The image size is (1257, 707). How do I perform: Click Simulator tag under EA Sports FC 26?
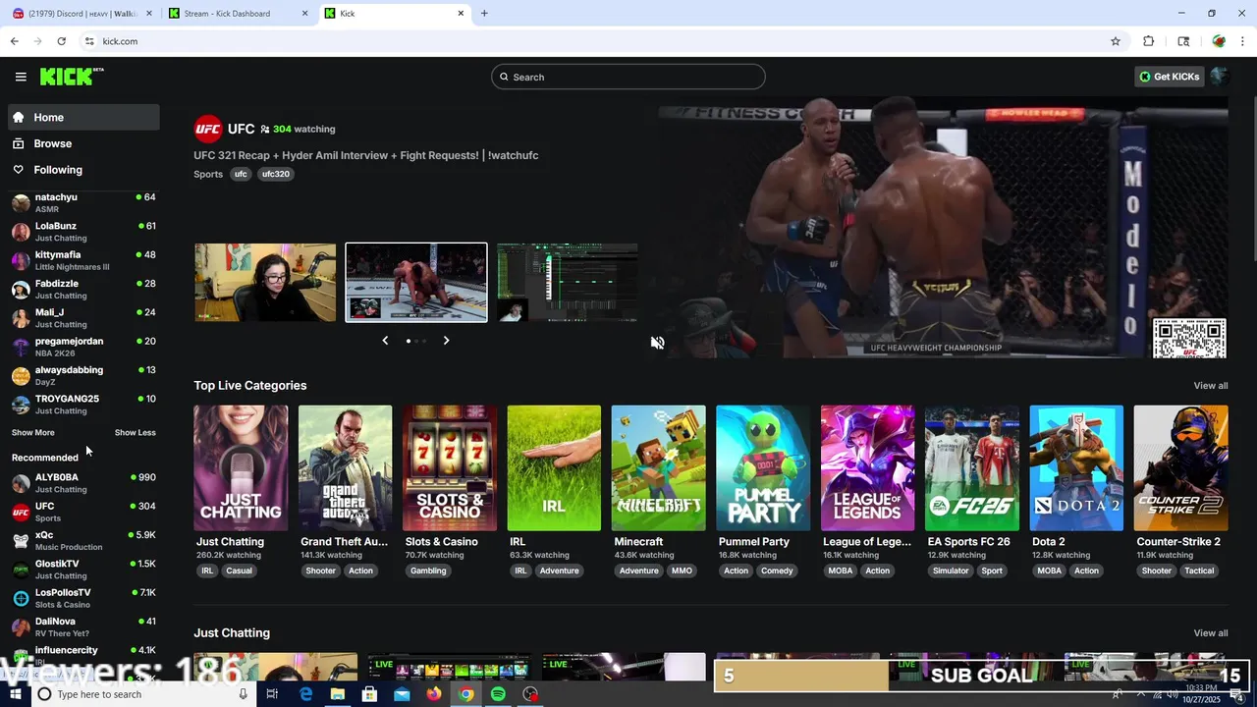click(x=951, y=571)
